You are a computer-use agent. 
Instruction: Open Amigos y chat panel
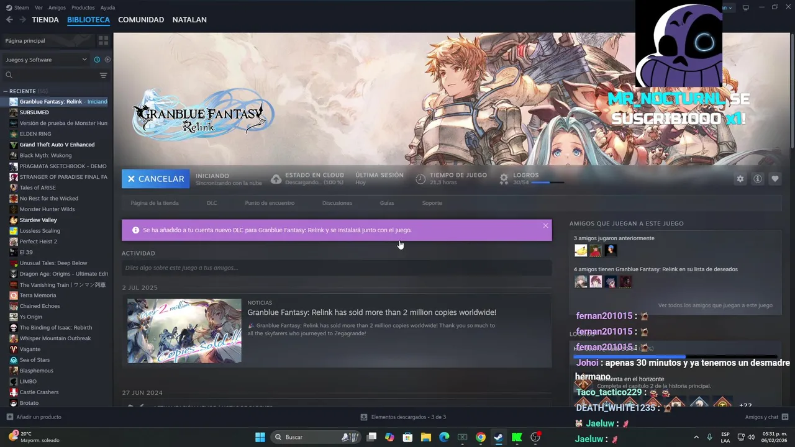point(766,417)
